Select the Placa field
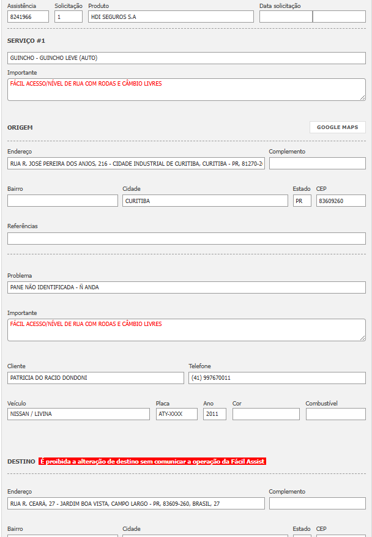Image resolution: width=372 pixels, height=537 pixels. click(x=177, y=414)
